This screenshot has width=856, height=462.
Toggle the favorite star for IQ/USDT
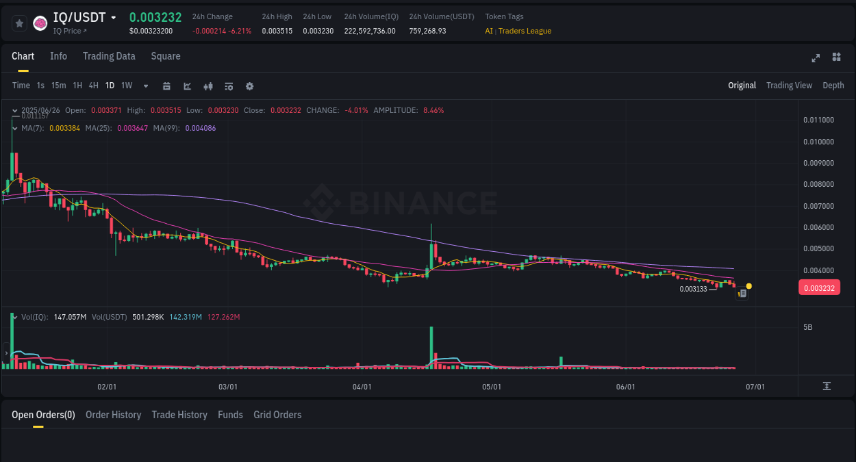click(x=18, y=23)
